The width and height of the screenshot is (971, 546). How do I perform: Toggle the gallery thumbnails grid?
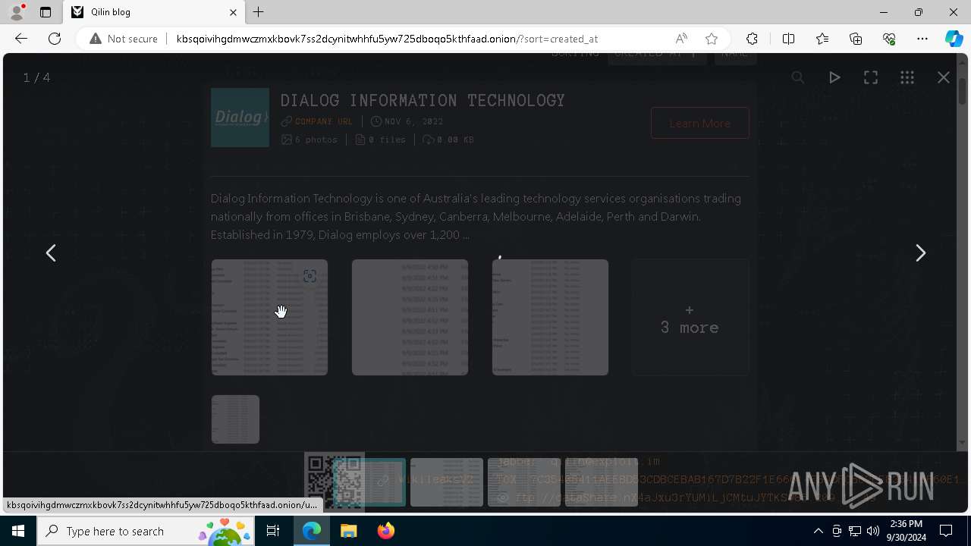pos(907,77)
